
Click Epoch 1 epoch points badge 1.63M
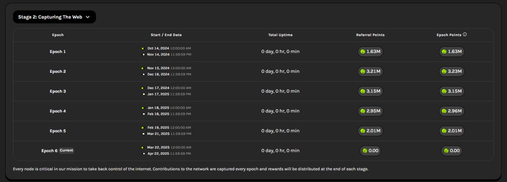coord(452,51)
